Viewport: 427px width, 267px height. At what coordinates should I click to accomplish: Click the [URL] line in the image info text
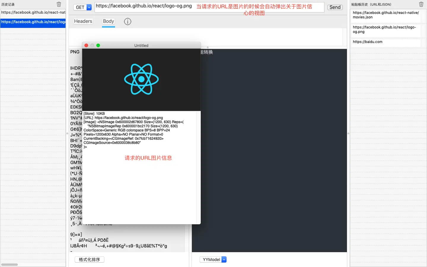click(x=123, y=118)
